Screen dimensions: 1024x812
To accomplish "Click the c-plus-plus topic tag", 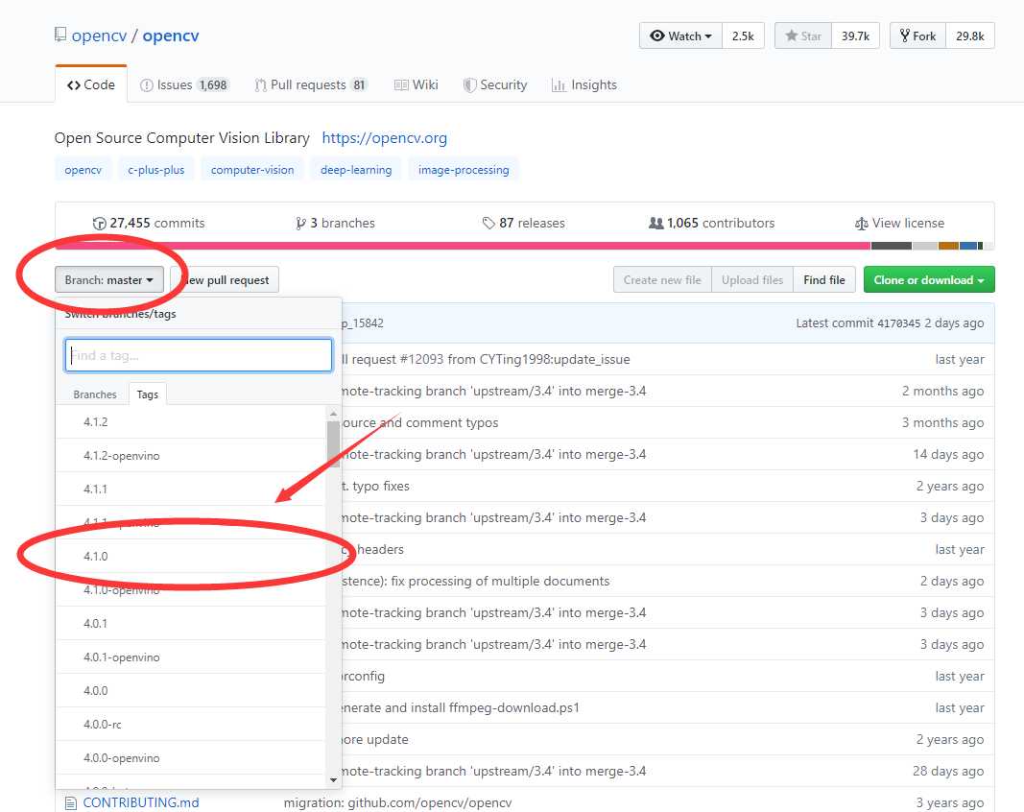I will 156,170.
